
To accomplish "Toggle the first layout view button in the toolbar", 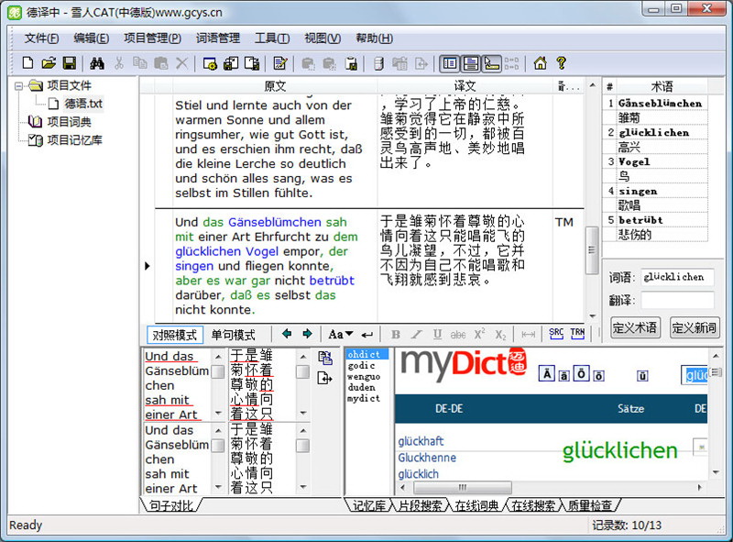I will tap(449, 63).
